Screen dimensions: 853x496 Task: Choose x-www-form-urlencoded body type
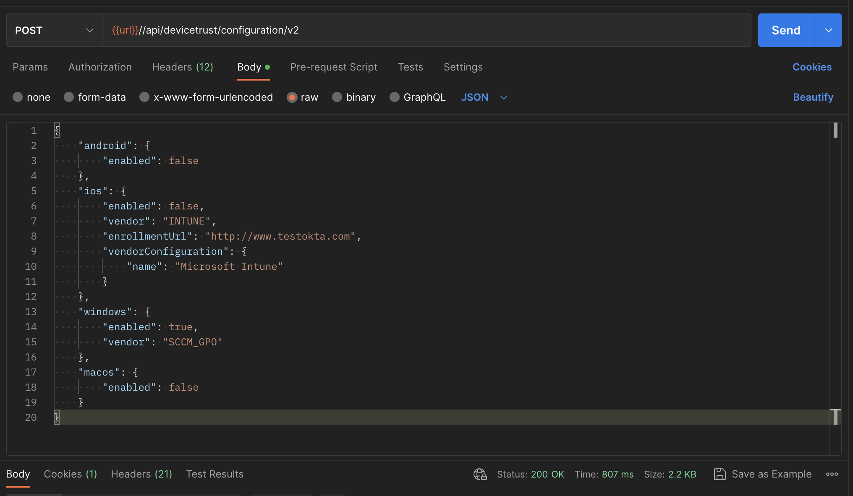tap(144, 97)
